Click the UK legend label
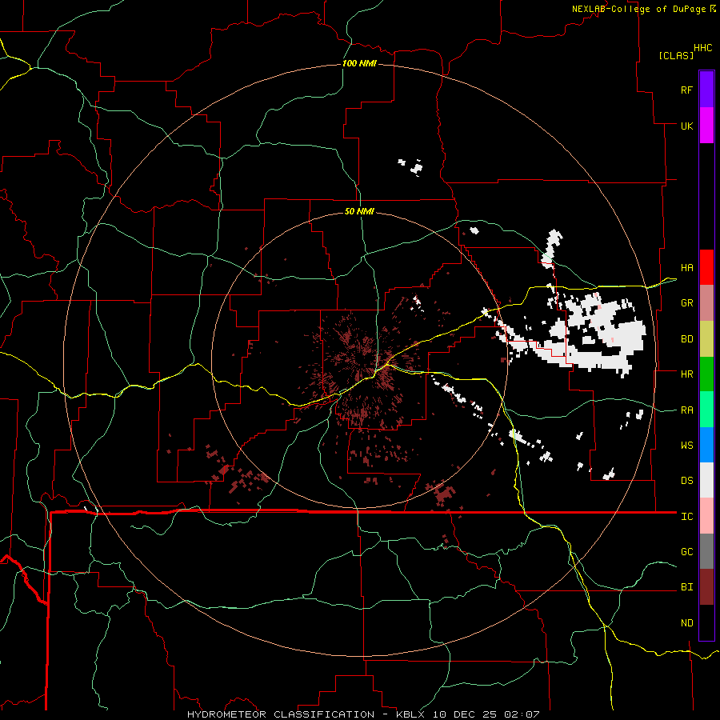The image size is (720, 720). click(687, 126)
